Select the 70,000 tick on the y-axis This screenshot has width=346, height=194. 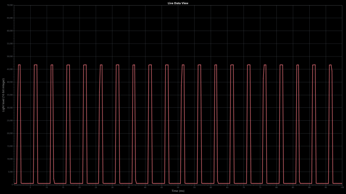(x=10, y=5)
